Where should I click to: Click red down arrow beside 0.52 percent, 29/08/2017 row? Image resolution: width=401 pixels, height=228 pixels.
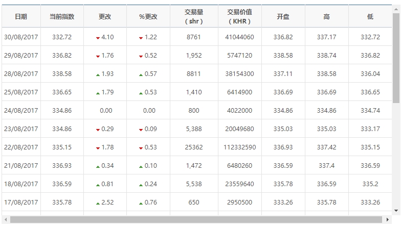point(141,56)
